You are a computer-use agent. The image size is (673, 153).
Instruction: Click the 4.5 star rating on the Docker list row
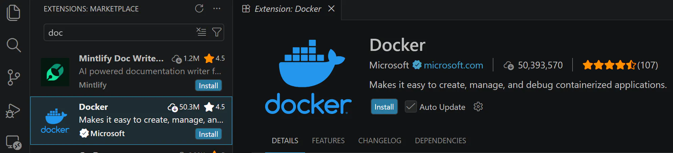[214, 107]
